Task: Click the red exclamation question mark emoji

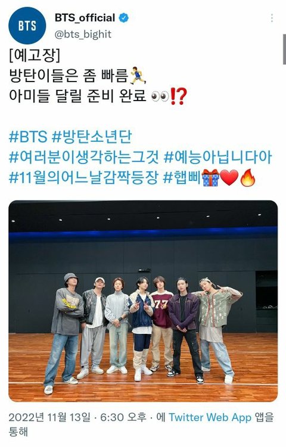Action: pos(178,96)
